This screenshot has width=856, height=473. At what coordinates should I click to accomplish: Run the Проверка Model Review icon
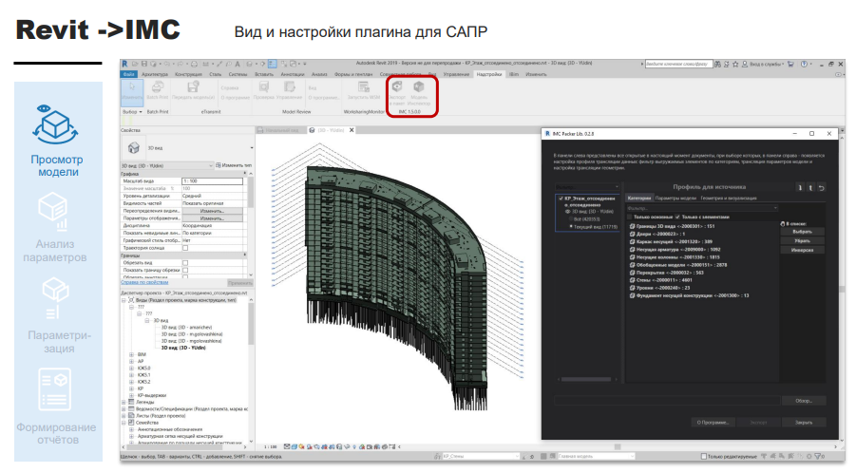(x=264, y=87)
